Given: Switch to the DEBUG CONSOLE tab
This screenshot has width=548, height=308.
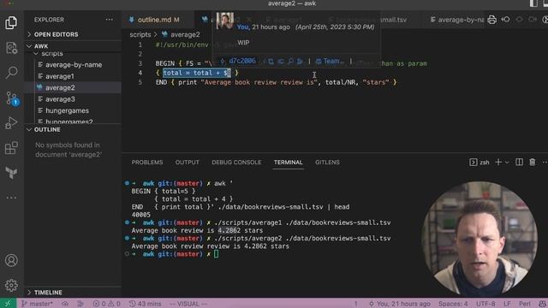Looking at the screenshot, I should coord(236,162).
